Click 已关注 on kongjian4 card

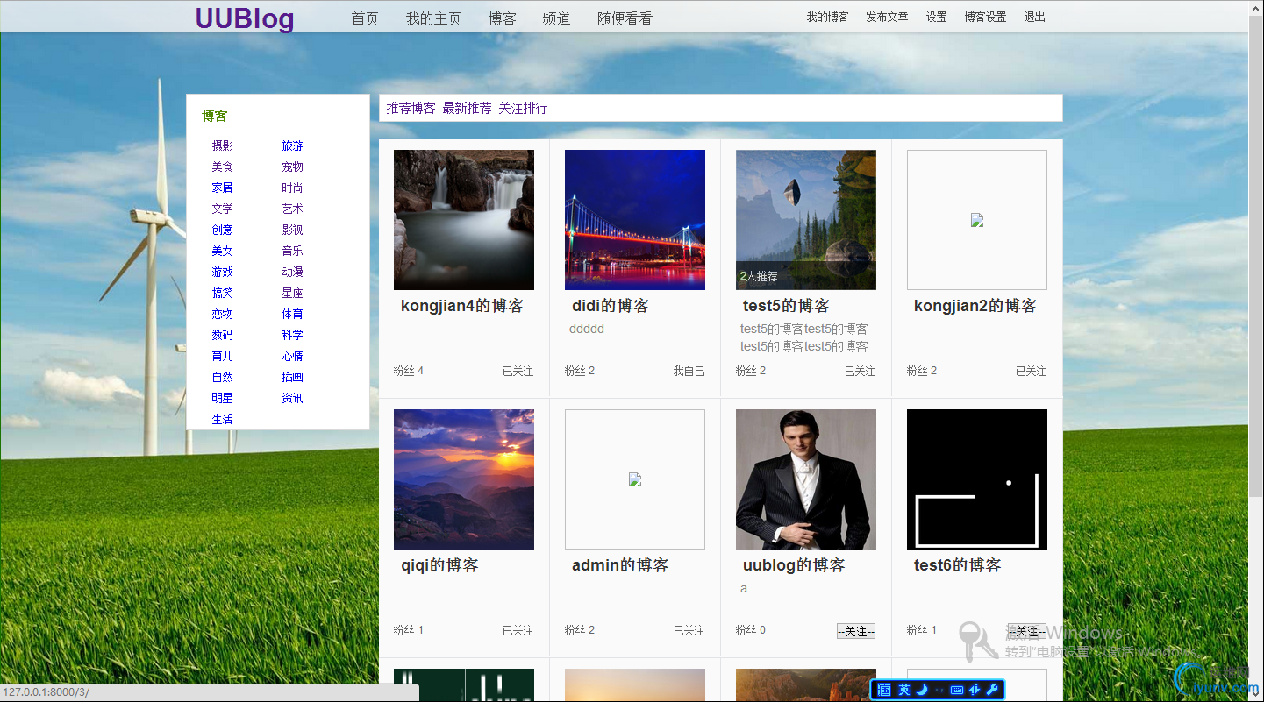[518, 371]
